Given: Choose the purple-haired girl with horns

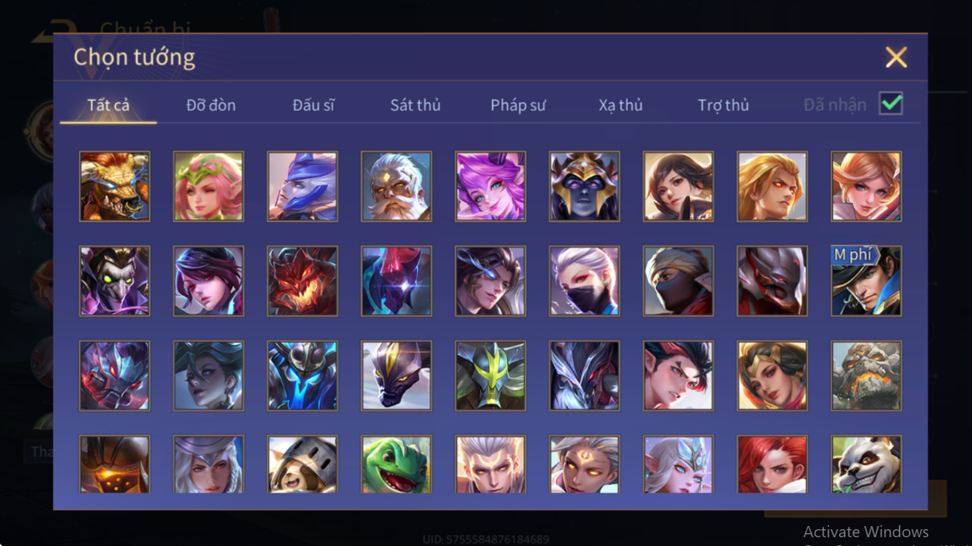Looking at the screenshot, I should click(x=490, y=186).
